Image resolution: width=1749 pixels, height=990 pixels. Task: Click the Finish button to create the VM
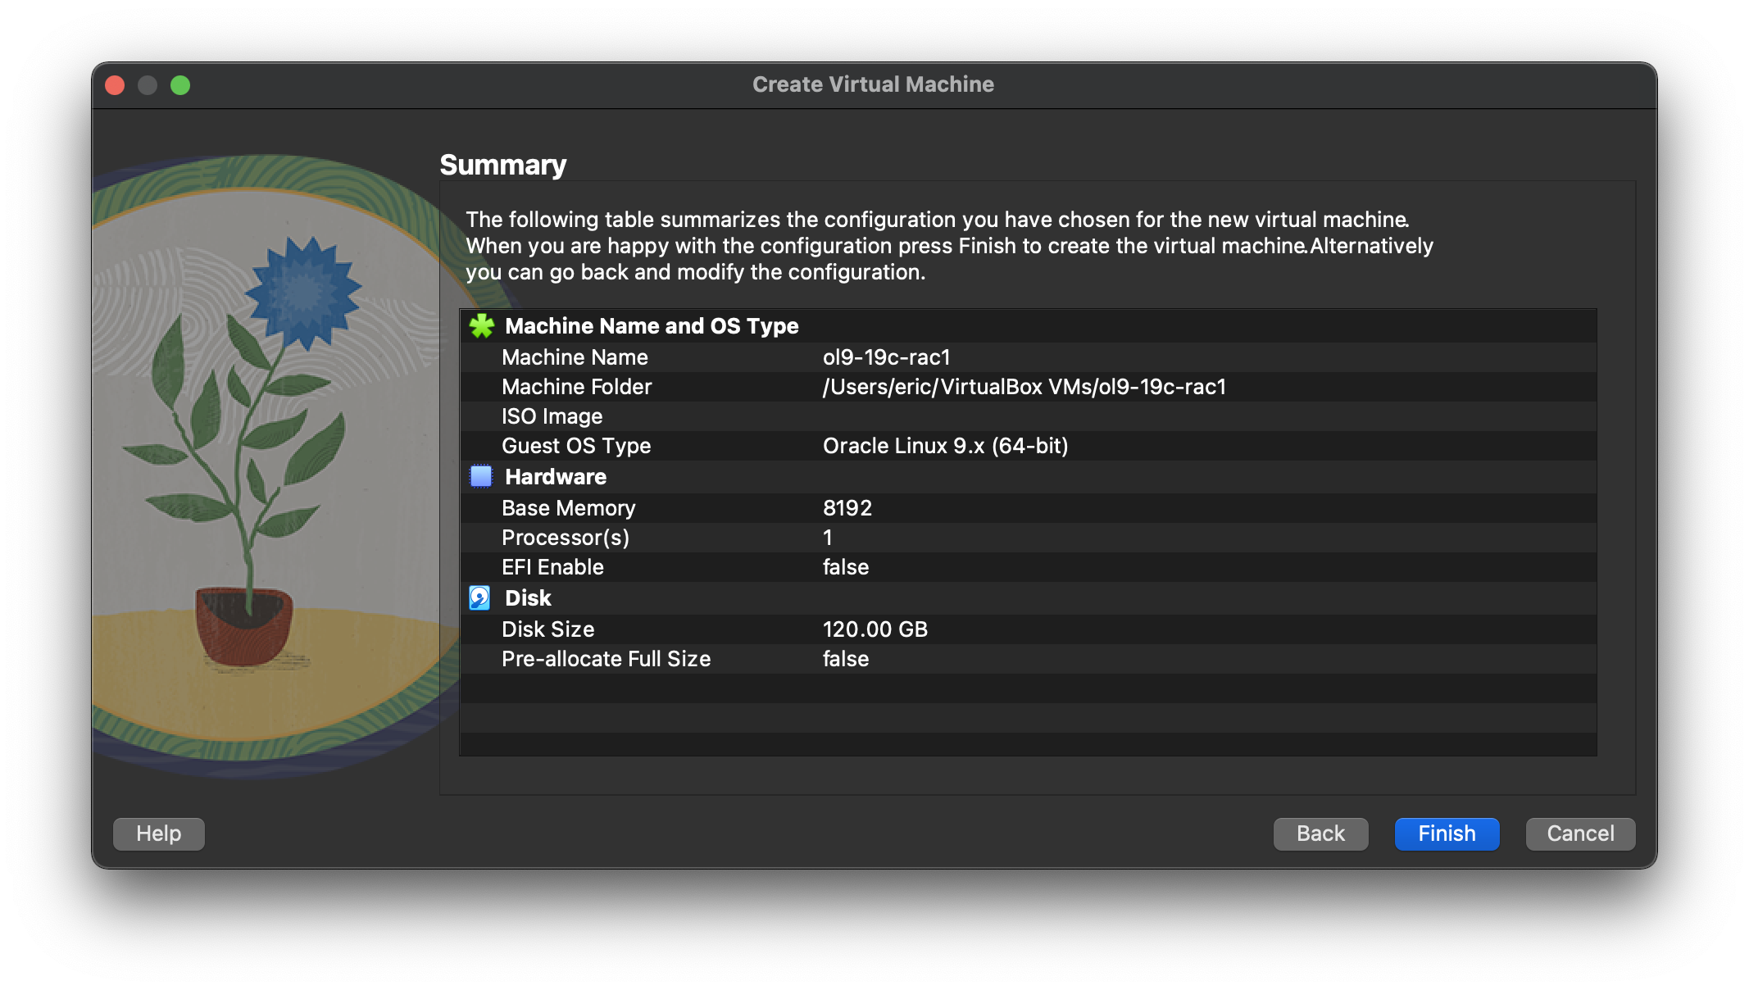click(x=1447, y=833)
